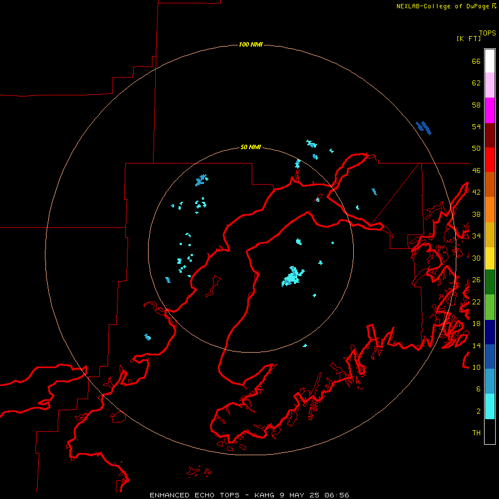This screenshot has width=499, height=499.
Task: Click the '38' legend value label
Action: [x=476, y=214]
